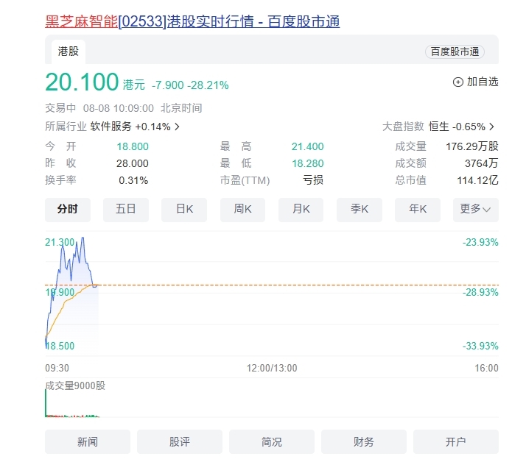This screenshot has width=526, height=462.
Task: Open the 简况 section
Action: pos(272,442)
